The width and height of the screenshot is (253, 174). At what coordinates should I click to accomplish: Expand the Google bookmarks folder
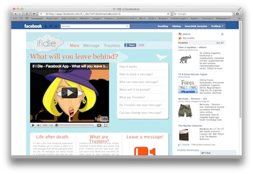click(97, 18)
